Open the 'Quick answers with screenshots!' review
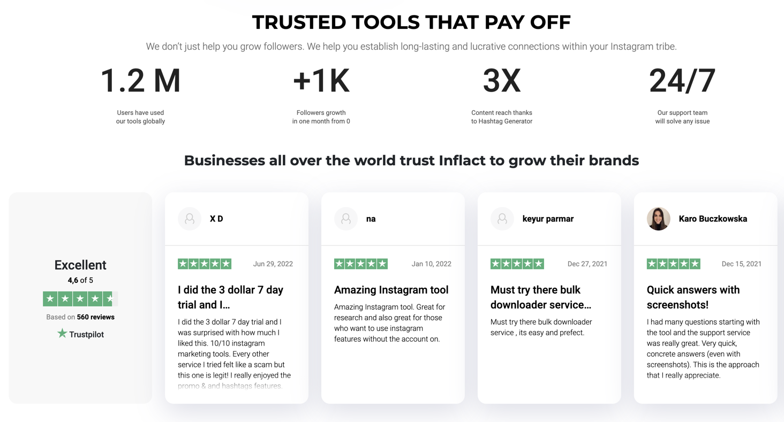The width and height of the screenshot is (784, 422). point(693,297)
